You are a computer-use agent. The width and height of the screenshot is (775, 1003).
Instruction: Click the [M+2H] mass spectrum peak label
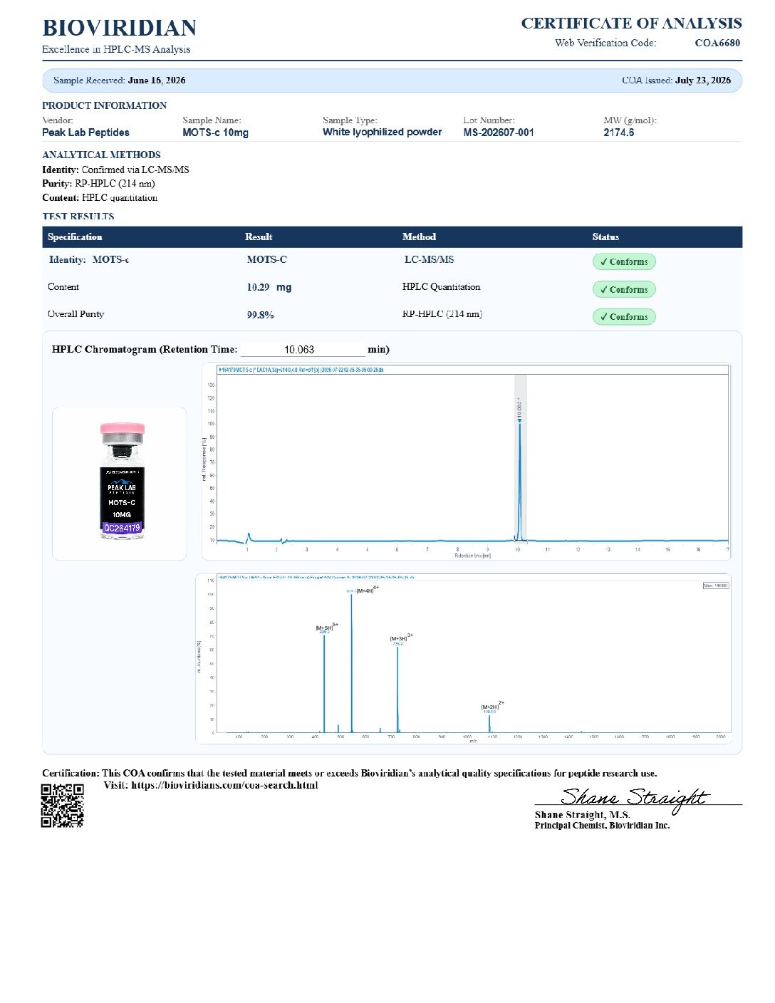tap(492, 707)
